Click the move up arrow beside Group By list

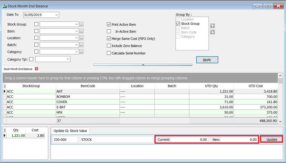pyautogui.click(x=212, y=26)
